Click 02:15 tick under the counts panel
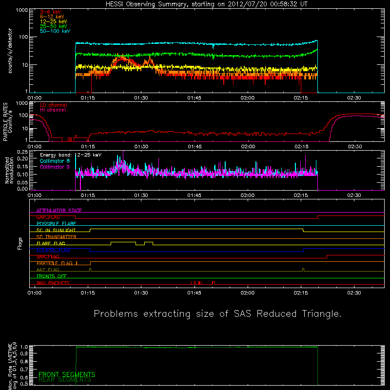 (x=301, y=98)
